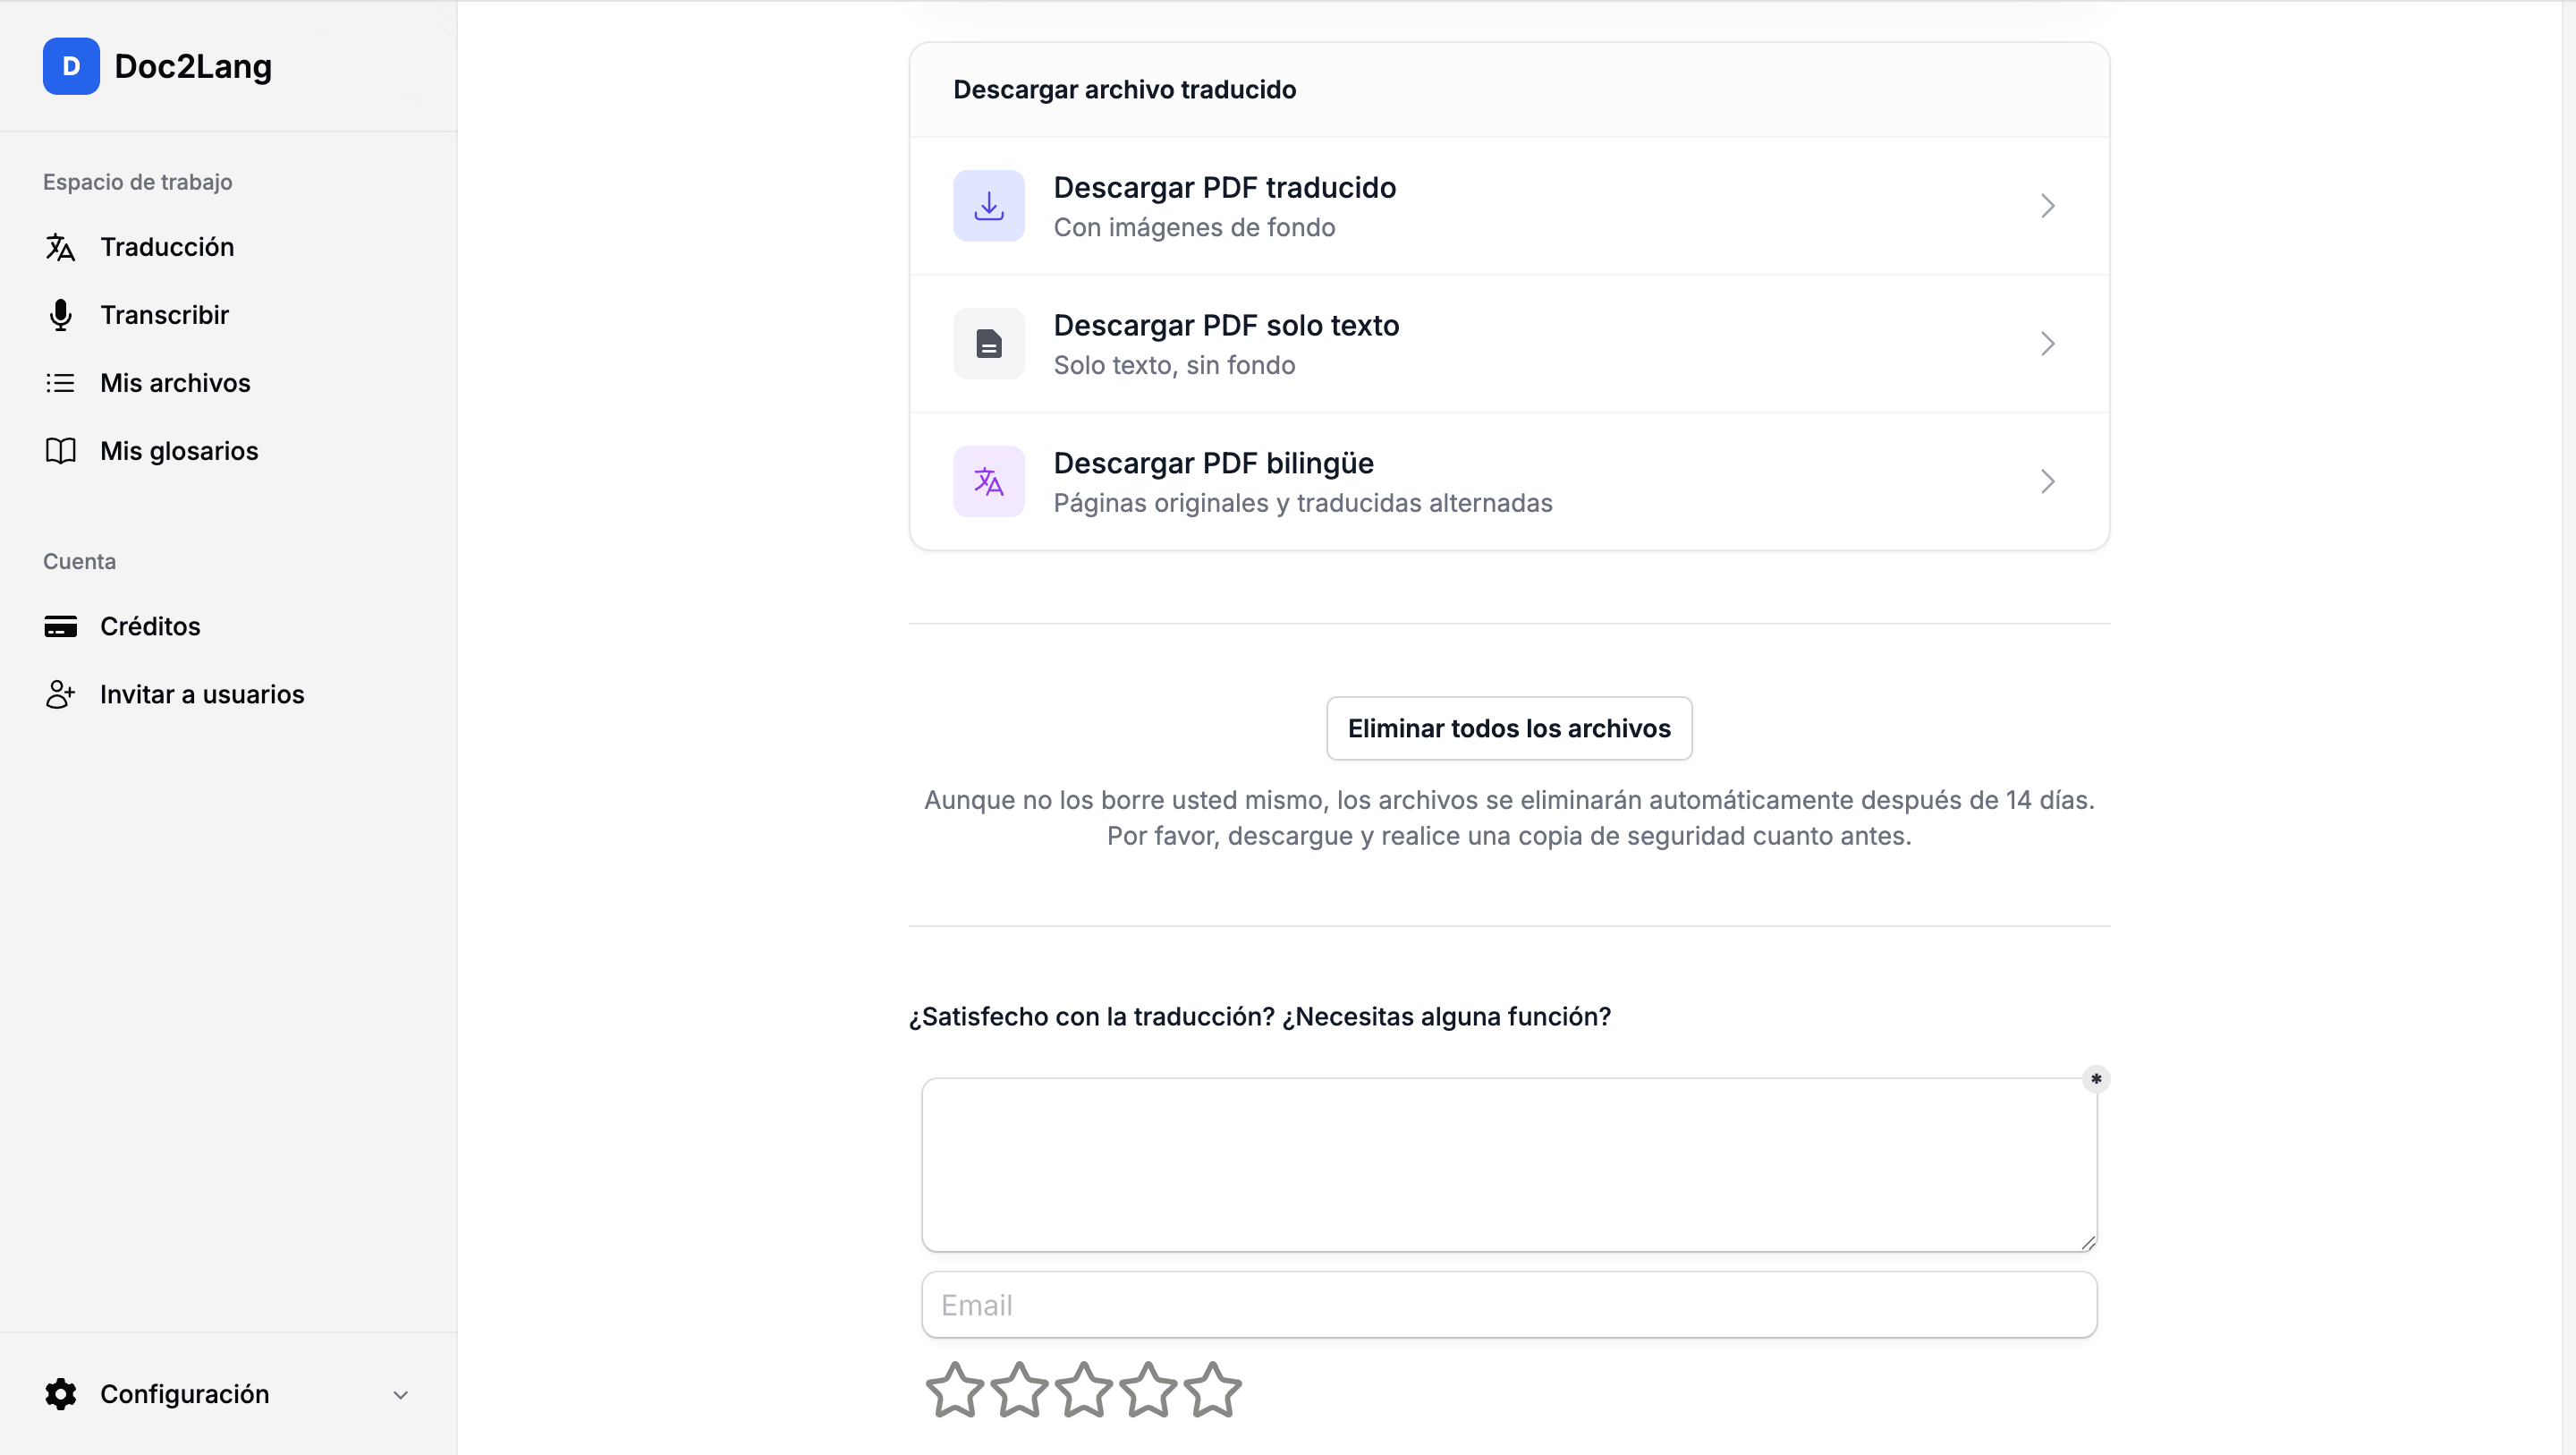Click the document icon for text-only PDF
2576x1455 pixels.
click(x=988, y=345)
